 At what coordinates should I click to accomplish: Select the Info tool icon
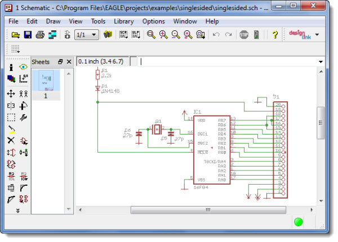(x=11, y=67)
